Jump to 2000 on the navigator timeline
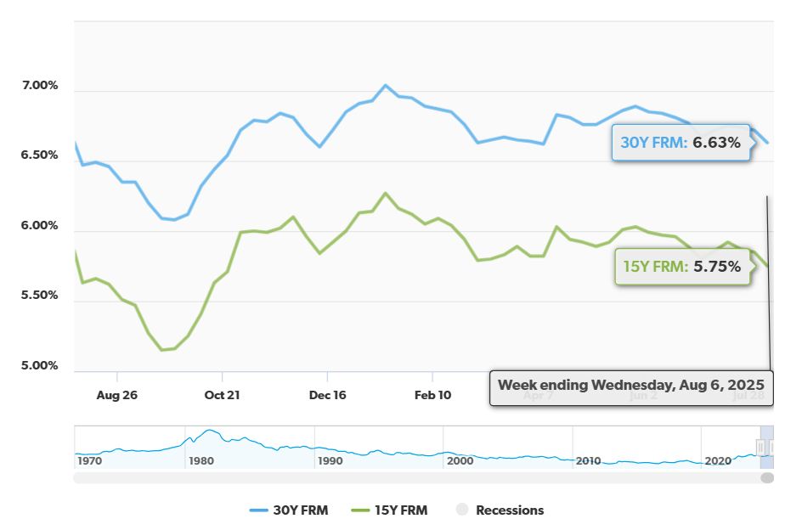Screen dimensions: 802x530 coord(459,460)
